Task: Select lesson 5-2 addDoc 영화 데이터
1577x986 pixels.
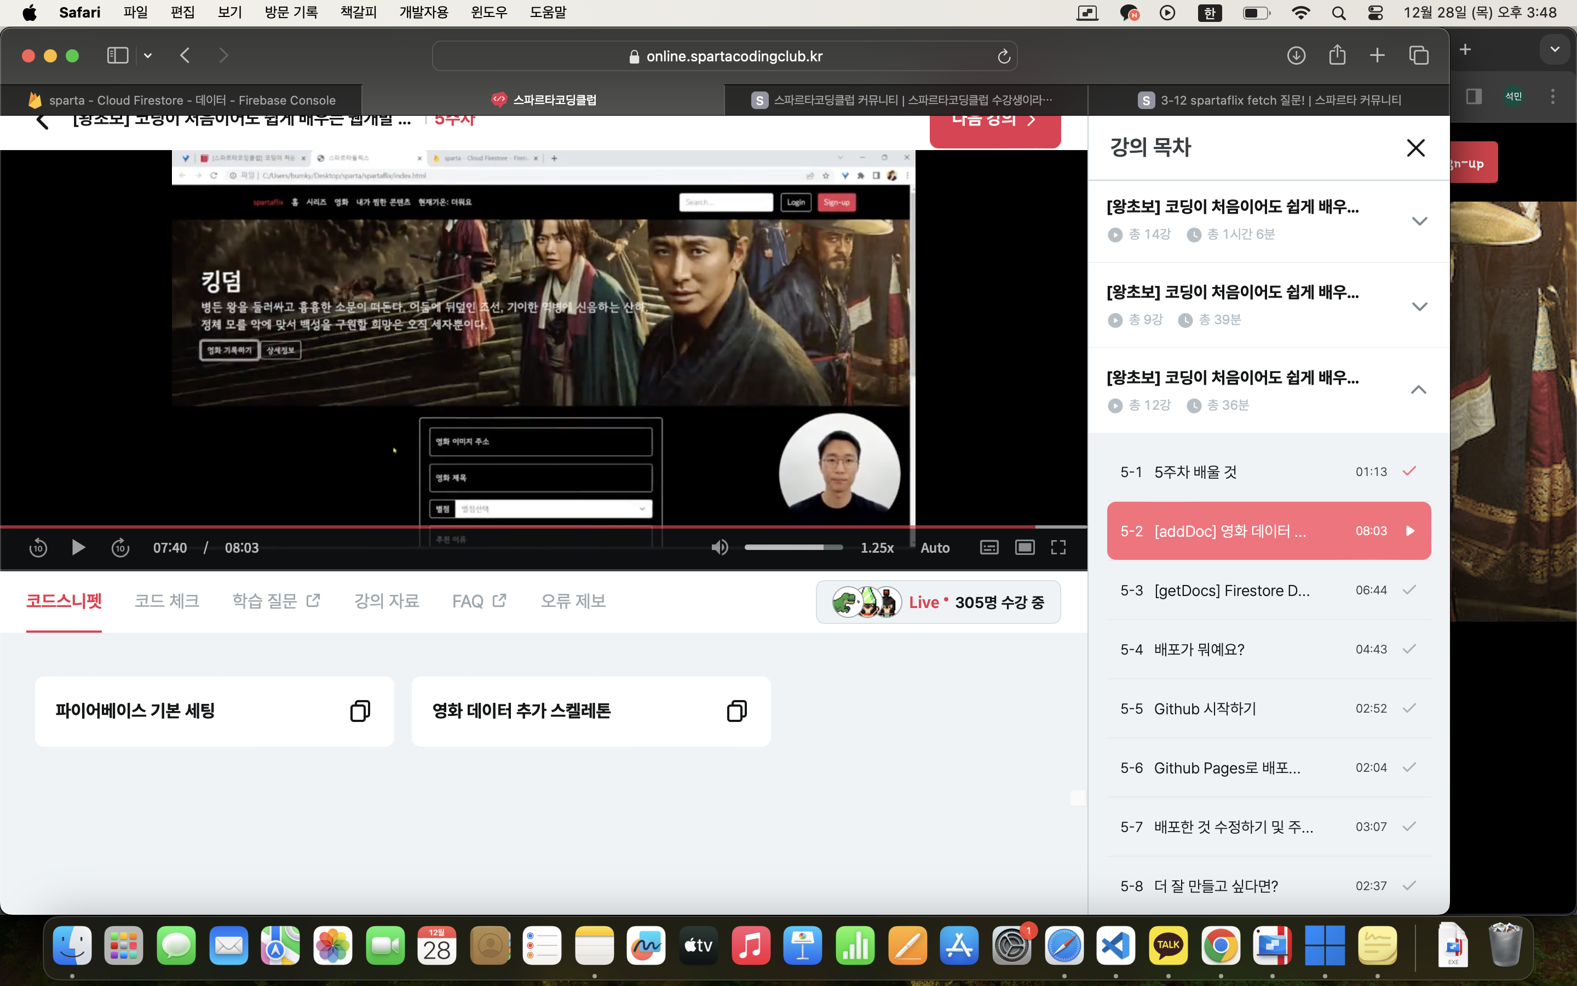Action: tap(1268, 531)
